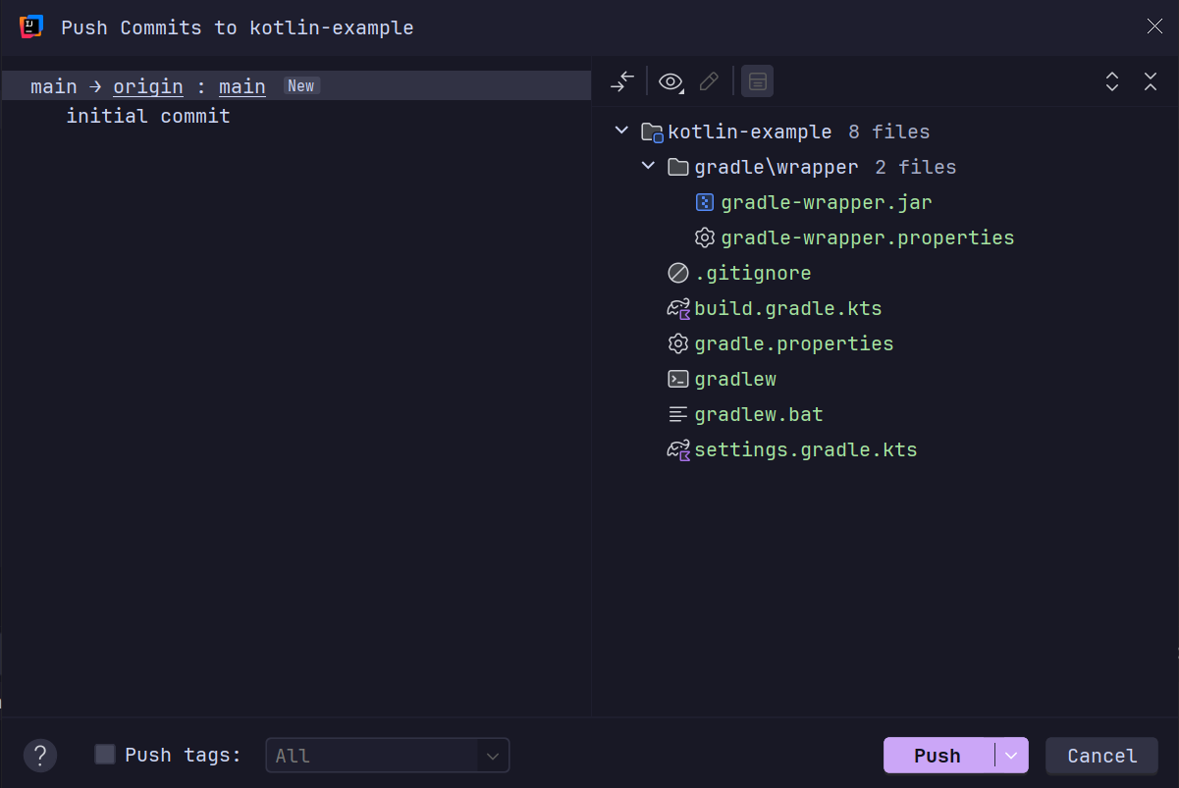1179x788 pixels.
Task: Collapse the kotlin-example file tree node
Action: pos(620,130)
